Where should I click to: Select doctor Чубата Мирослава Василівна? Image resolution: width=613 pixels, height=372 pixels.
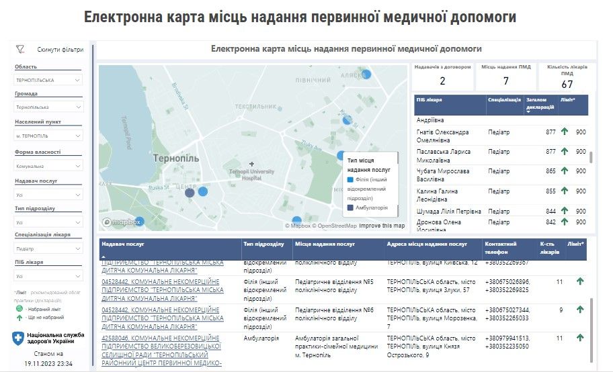[443, 175]
